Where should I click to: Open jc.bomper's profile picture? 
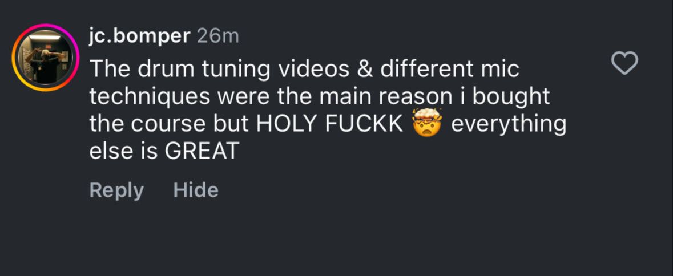pos(43,57)
